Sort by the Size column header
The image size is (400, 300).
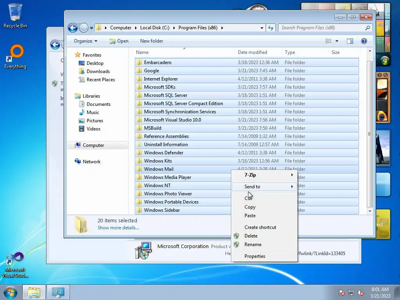click(344, 52)
